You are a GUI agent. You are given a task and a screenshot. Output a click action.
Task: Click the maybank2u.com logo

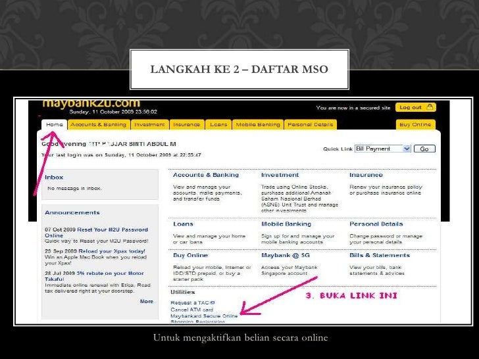pos(91,103)
